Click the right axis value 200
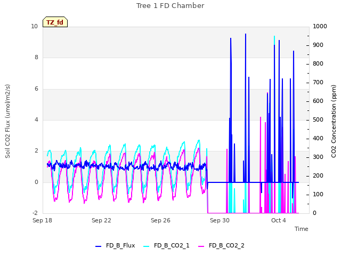The width and height of the screenshot is (341, 256). tap(318, 175)
